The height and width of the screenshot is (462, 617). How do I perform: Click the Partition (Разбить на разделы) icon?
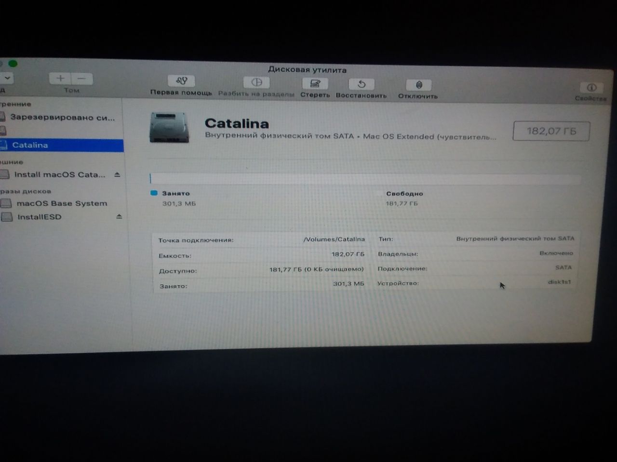click(x=256, y=82)
